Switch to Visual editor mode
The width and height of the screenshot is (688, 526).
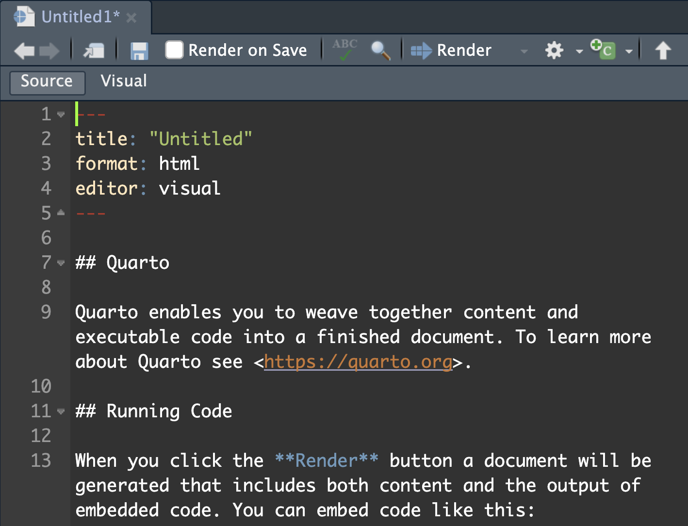tap(124, 81)
